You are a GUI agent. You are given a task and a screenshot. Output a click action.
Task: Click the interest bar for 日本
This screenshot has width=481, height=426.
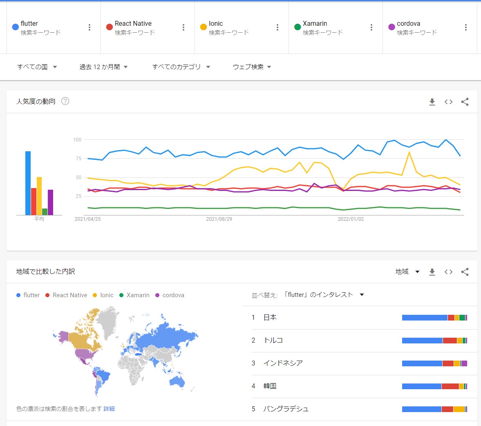tap(435, 318)
